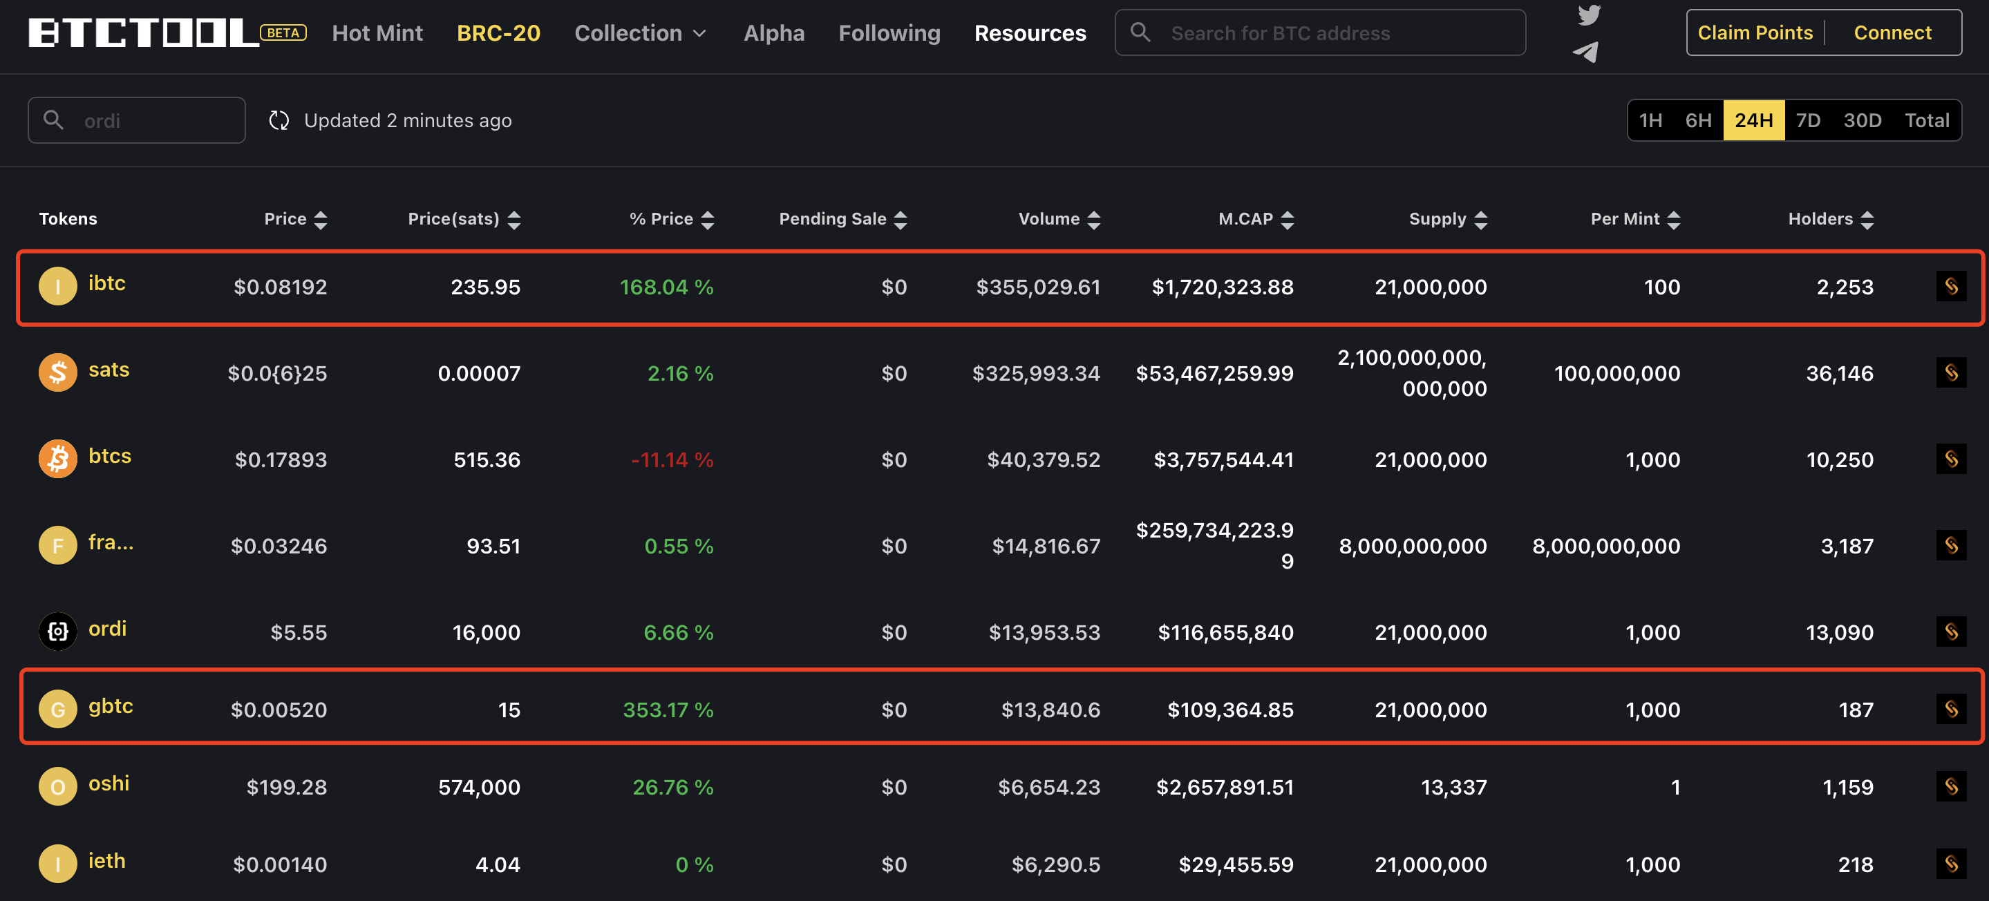Click the btcs bitcoin logo icon
This screenshot has width=1989, height=901.
point(58,459)
